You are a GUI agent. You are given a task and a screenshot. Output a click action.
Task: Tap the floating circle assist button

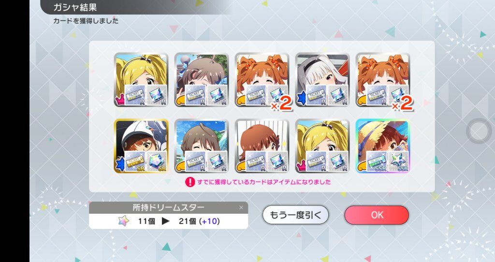point(479,131)
